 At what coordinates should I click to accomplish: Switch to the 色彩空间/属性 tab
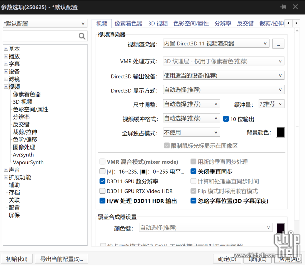[x=191, y=24]
